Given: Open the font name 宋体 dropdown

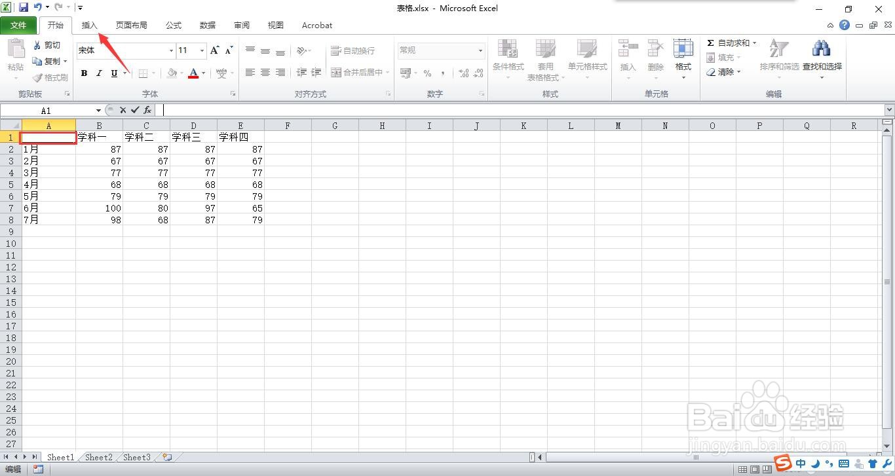Looking at the screenshot, I should click(171, 50).
